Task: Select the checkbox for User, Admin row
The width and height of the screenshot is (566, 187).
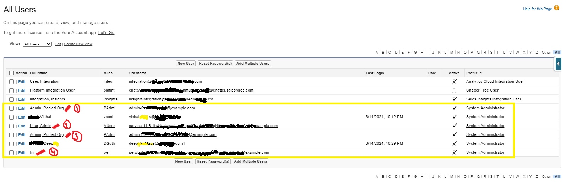Action: pos(11,126)
